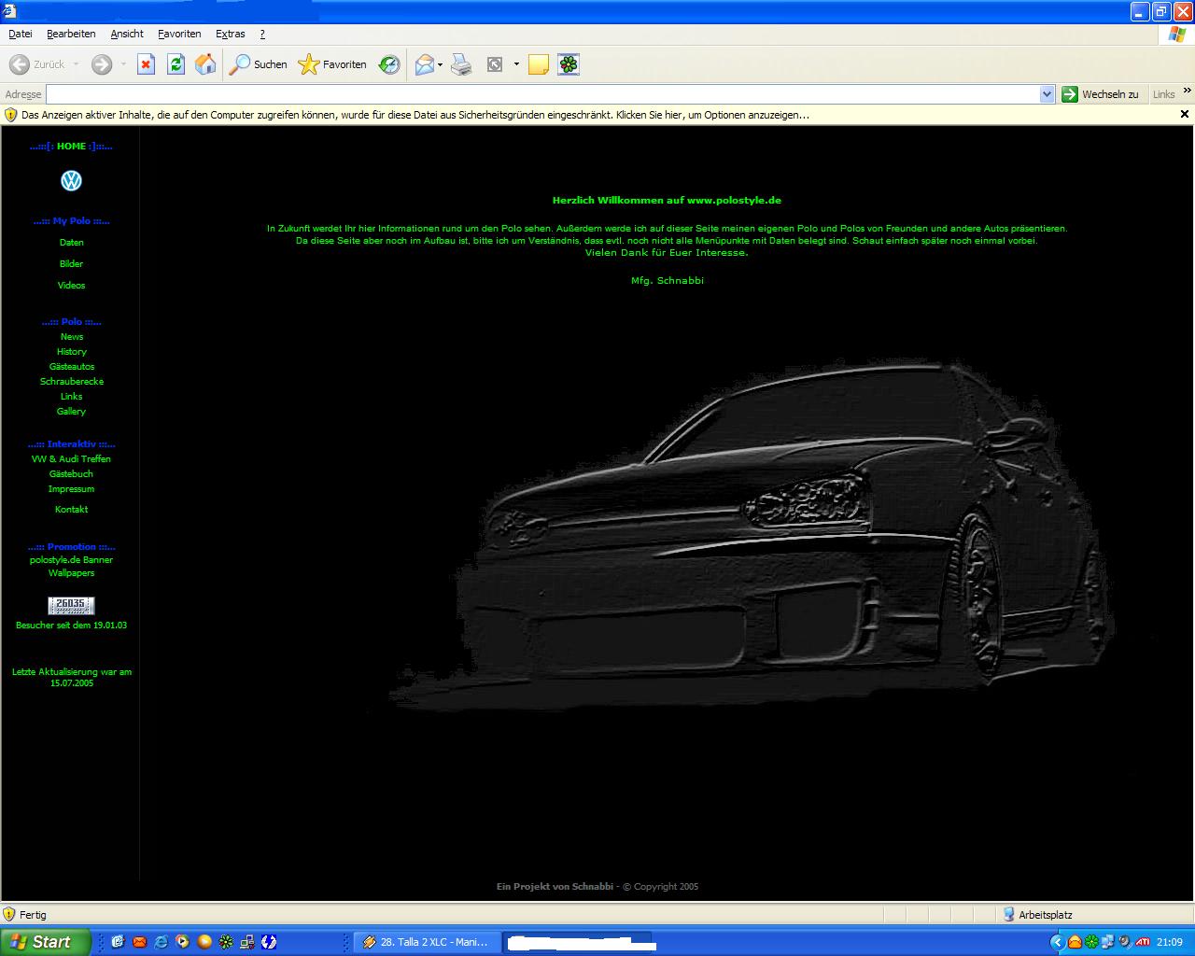Open the Videos page link
The image size is (1195, 956).
71,286
